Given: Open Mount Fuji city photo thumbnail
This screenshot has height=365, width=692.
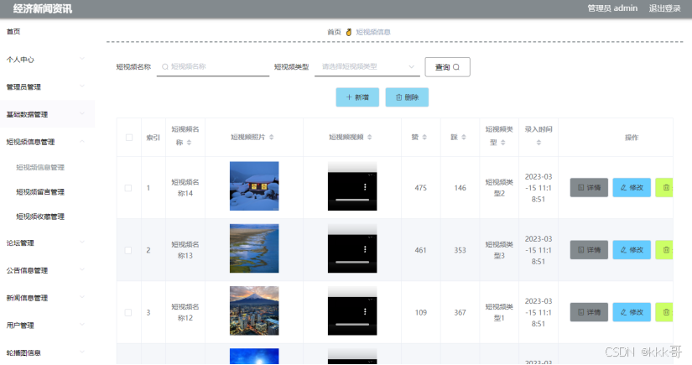Looking at the screenshot, I should [x=254, y=310].
